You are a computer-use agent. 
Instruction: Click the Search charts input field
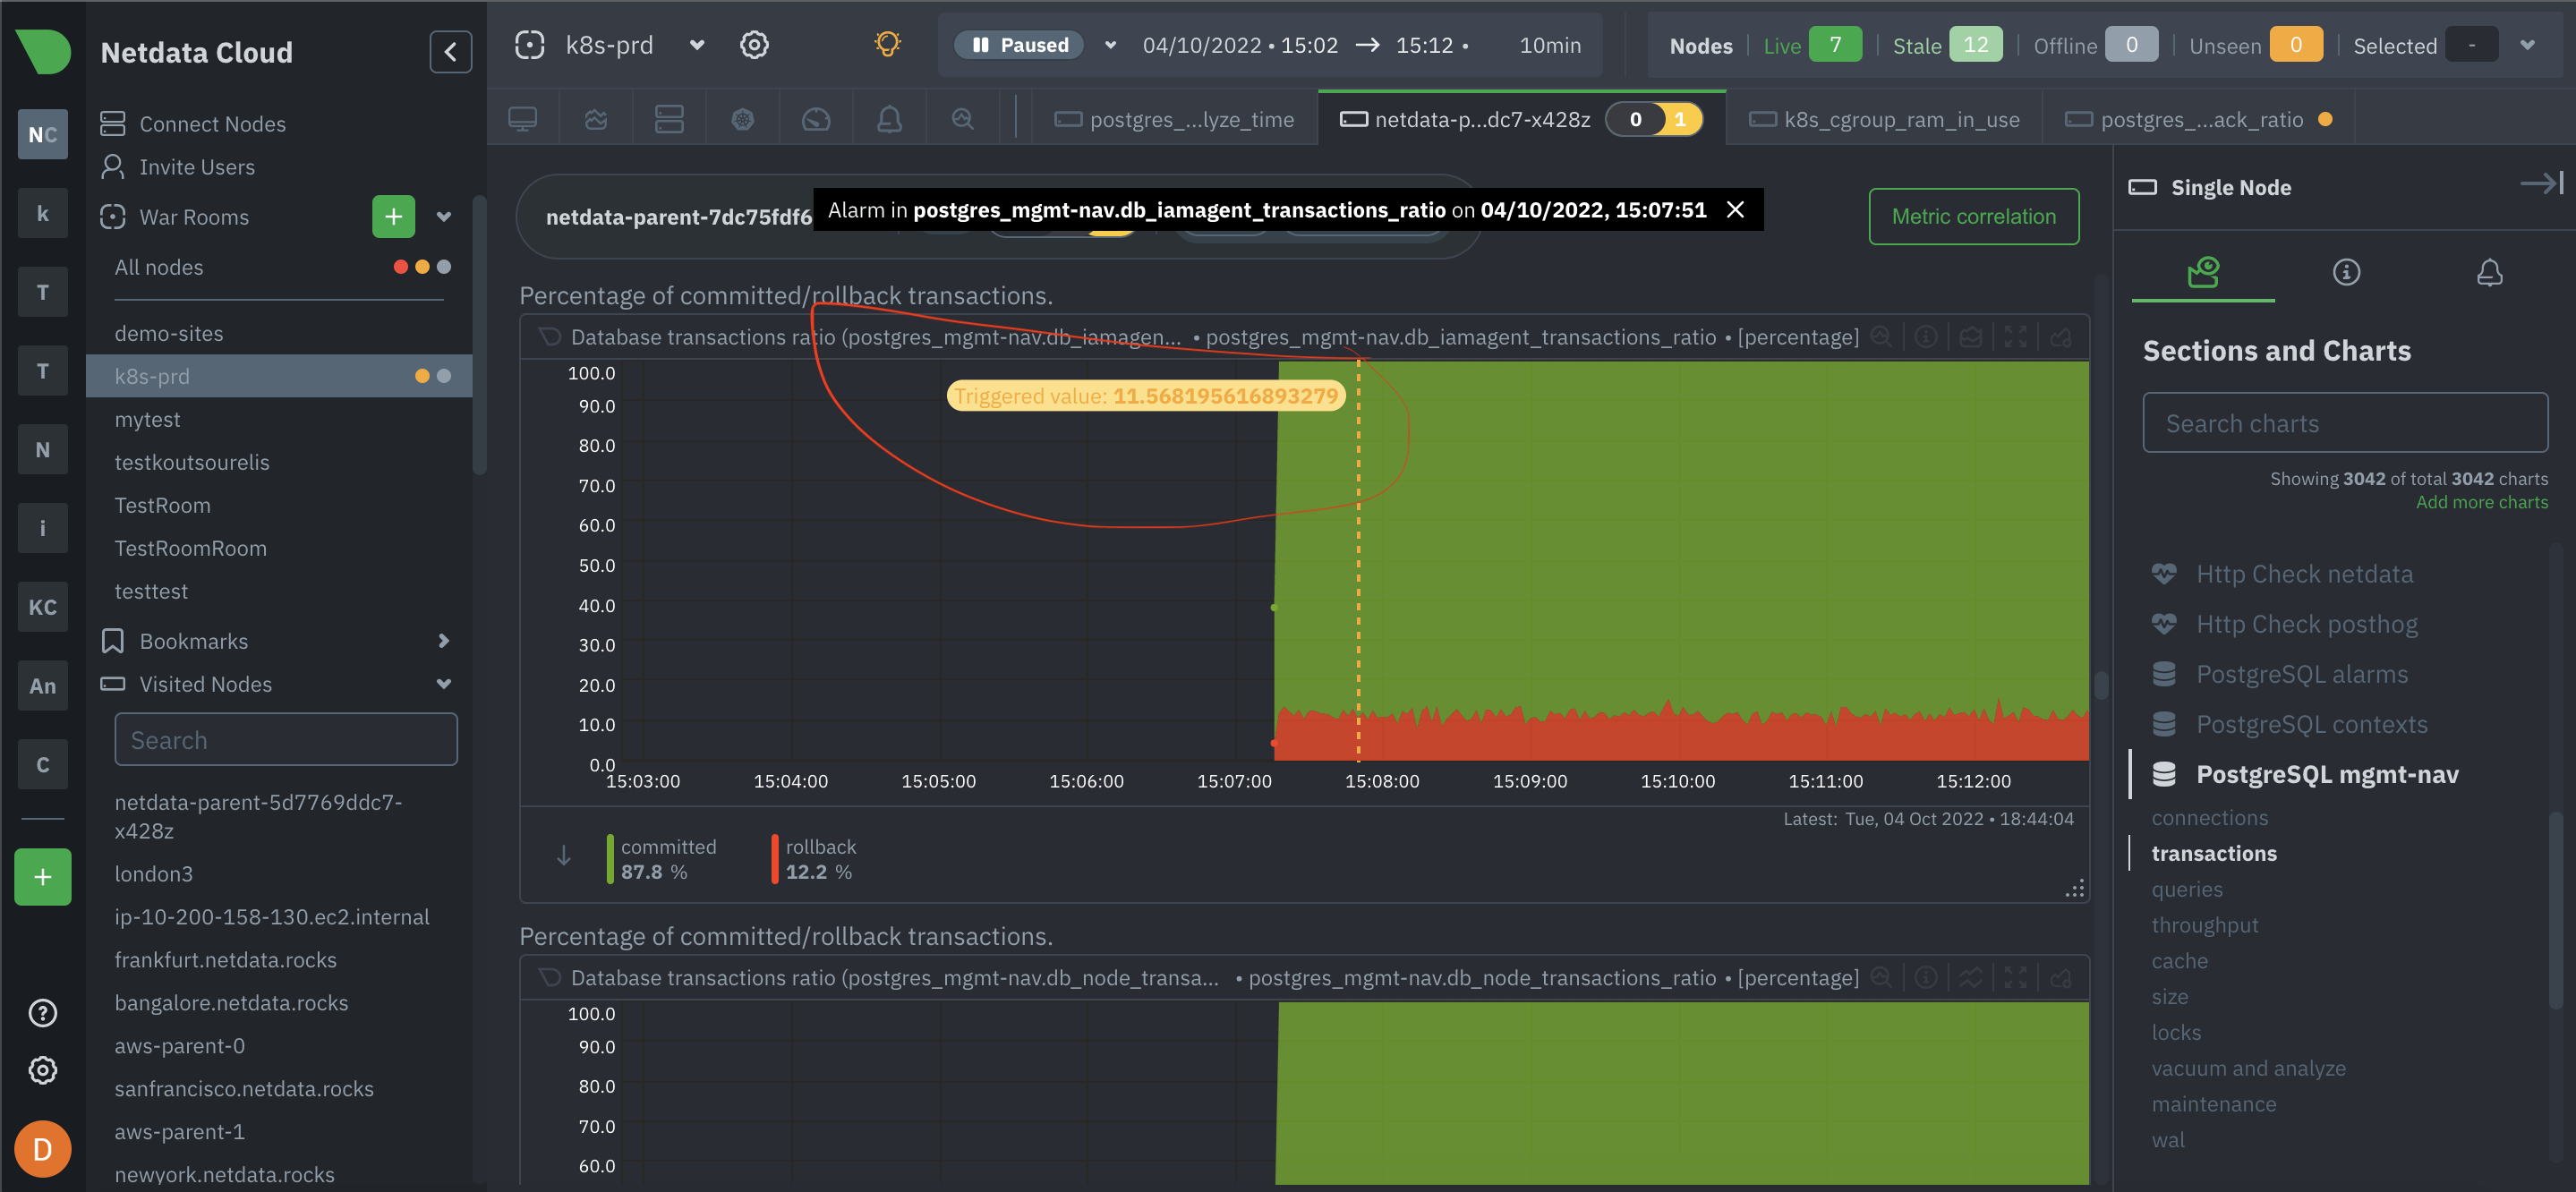pyautogui.click(x=2344, y=423)
